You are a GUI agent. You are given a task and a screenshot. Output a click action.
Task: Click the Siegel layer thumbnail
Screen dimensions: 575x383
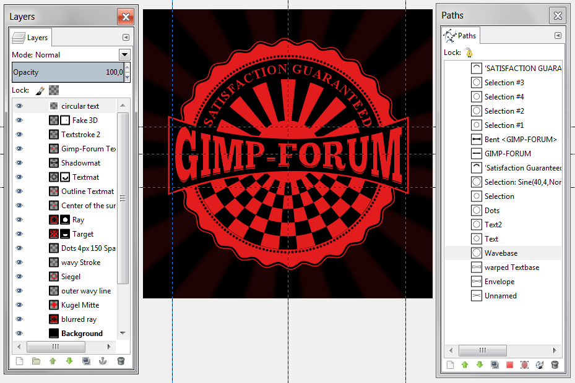54,277
